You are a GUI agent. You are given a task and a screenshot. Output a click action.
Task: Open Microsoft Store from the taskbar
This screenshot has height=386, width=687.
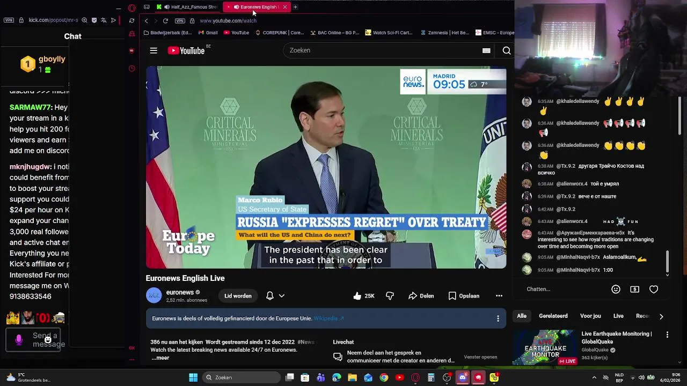click(x=305, y=377)
